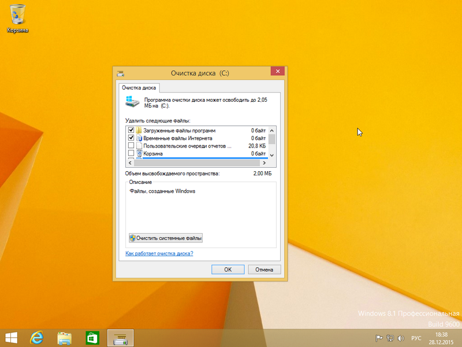
Task: Open the Action Center flag icon
Action: tap(379, 338)
